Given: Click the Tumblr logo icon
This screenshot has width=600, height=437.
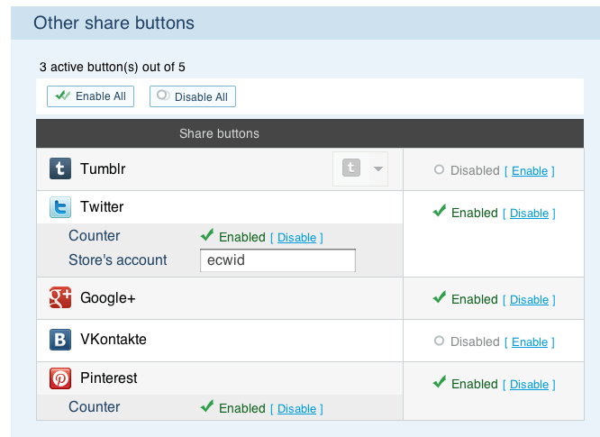Looking at the screenshot, I should point(60,168).
